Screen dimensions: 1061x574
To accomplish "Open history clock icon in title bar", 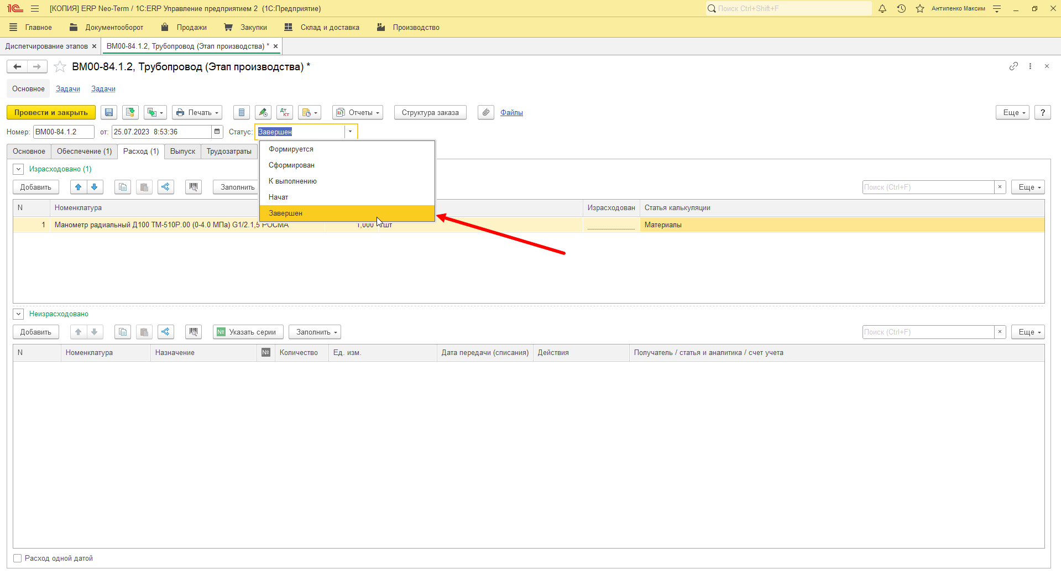I will pos(901,8).
